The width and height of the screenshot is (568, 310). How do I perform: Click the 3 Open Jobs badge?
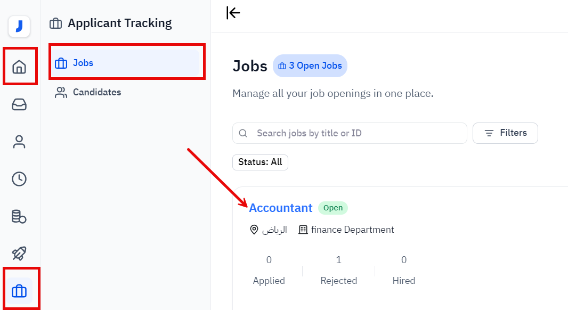tap(310, 66)
